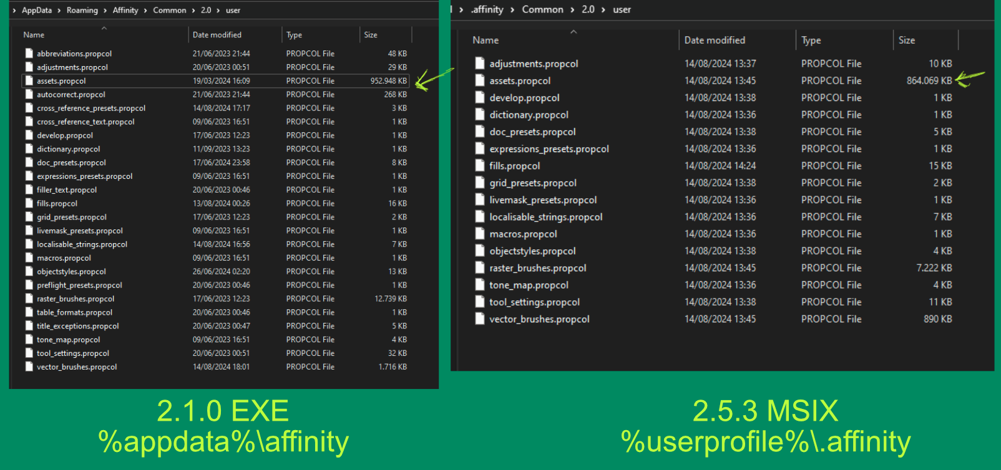Image resolution: width=1001 pixels, height=470 pixels.
Task: Select adjustments.propcol name in left window
Action: 72,67
